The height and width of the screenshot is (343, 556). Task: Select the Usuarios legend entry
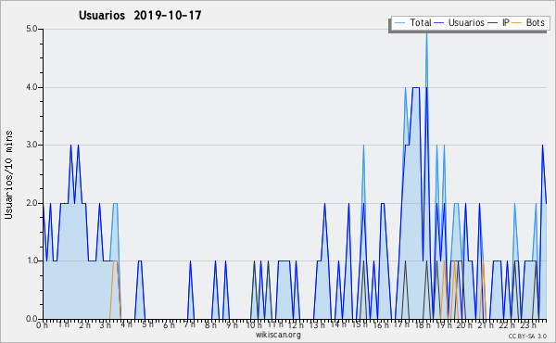click(x=460, y=22)
